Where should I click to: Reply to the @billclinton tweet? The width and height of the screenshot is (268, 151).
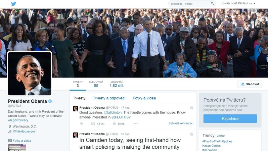[82, 123]
